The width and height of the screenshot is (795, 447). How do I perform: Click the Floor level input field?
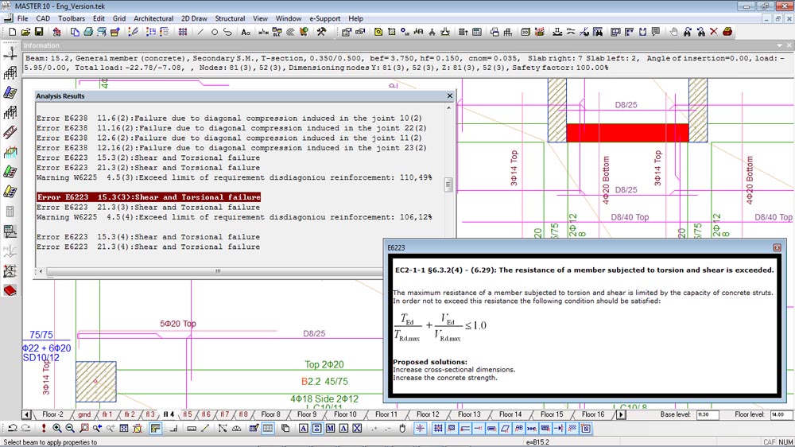coord(781,414)
